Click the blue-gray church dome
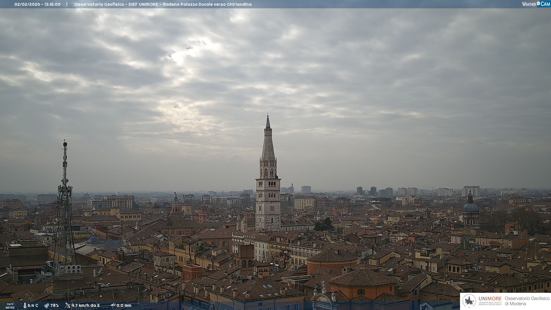 coord(470,207)
